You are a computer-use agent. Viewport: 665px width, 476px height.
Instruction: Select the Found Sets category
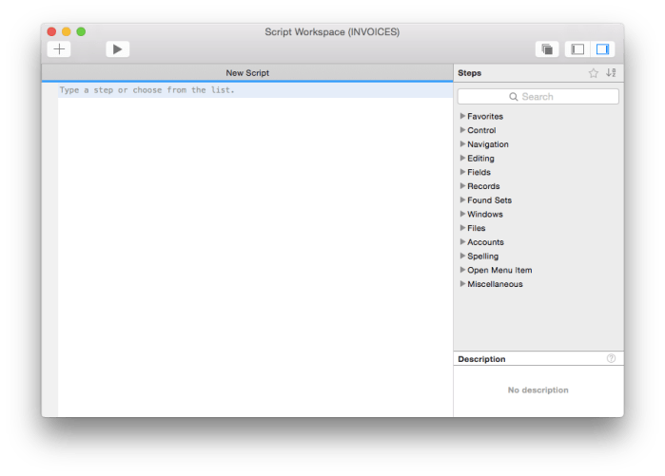tap(489, 200)
